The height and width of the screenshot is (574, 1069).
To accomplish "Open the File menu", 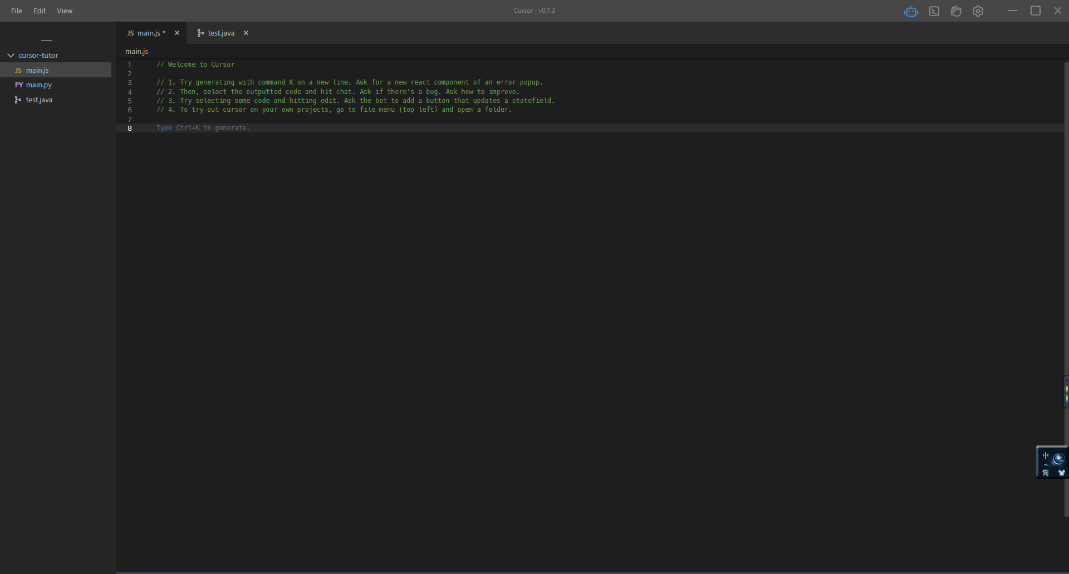I will (x=17, y=11).
